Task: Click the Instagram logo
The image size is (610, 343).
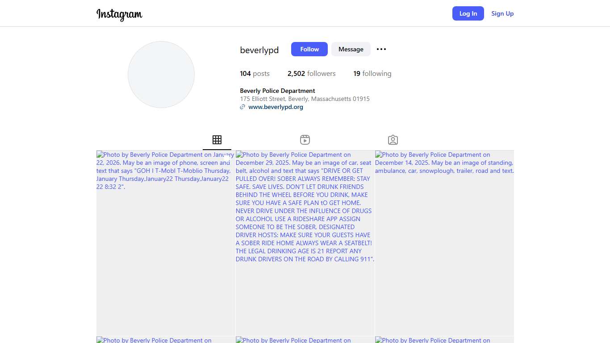Action: (x=119, y=14)
